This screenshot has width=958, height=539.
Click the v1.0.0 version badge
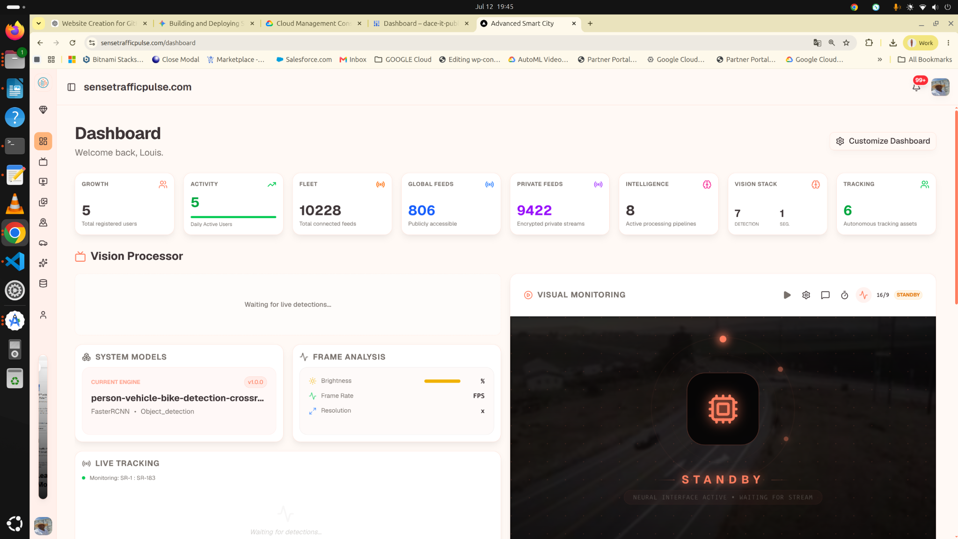click(255, 382)
